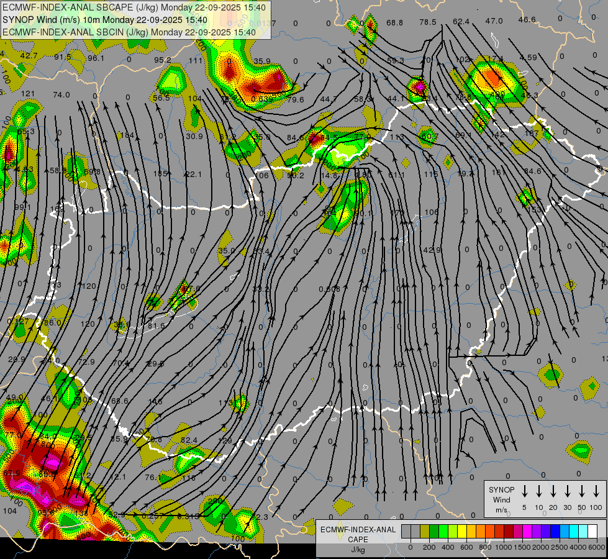This screenshot has height=559, width=608.
Task: Click the map value '96.1'
Action: click(x=96, y=58)
